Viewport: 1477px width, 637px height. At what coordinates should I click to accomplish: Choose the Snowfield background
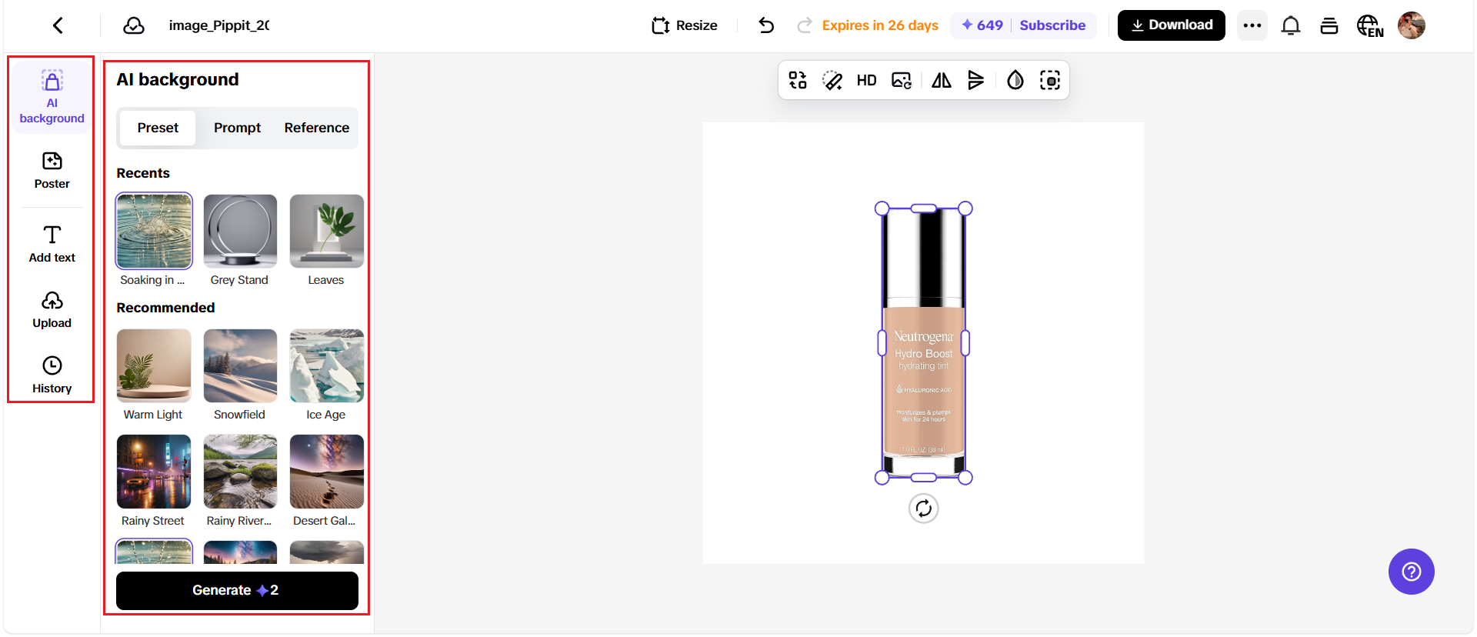240,365
